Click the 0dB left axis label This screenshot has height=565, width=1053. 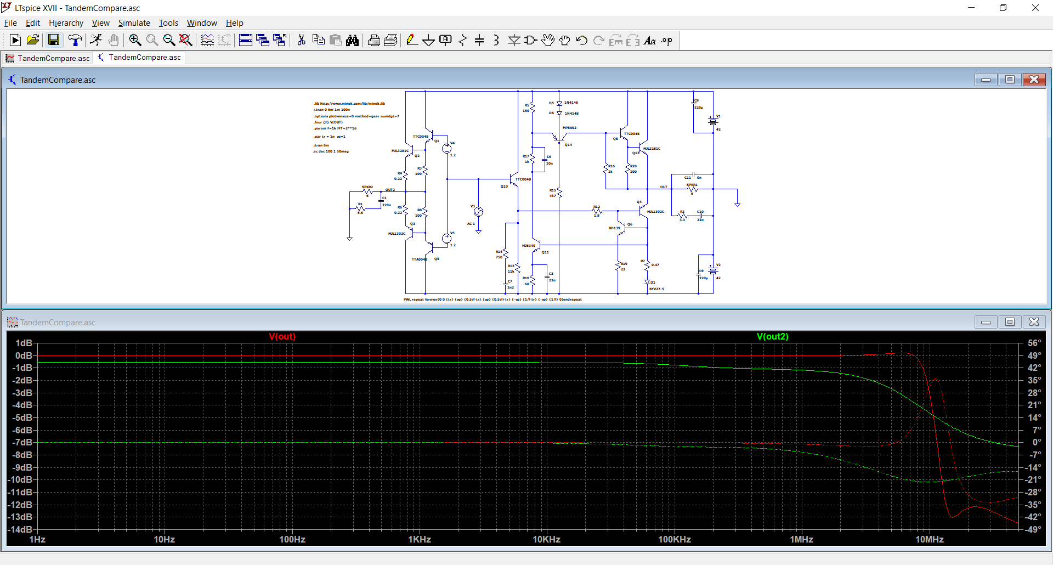[24, 355]
